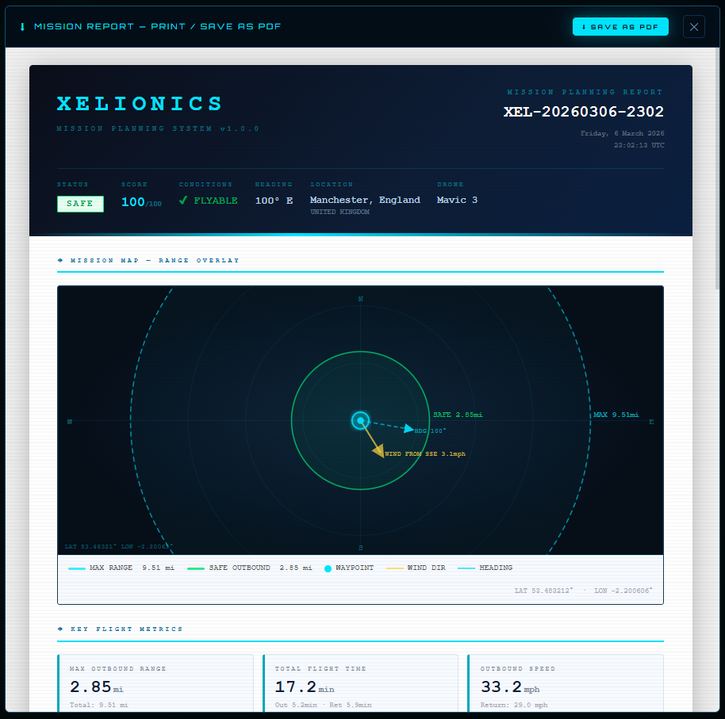Click the FLYABLE conditions text
Viewport: 725px width, 719px height.
[216, 201]
